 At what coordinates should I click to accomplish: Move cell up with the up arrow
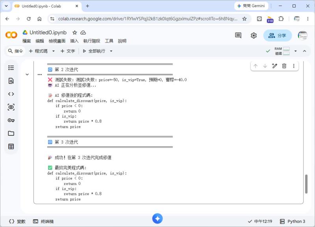tap(256, 66)
